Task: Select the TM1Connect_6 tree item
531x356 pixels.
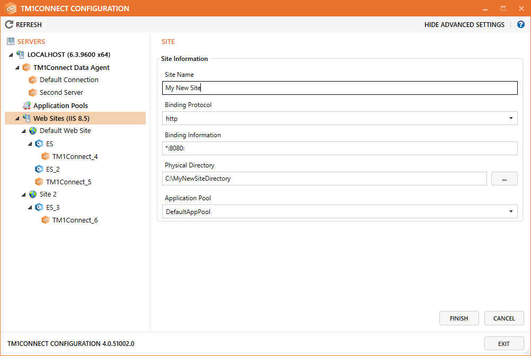Action: pos(75,220)
